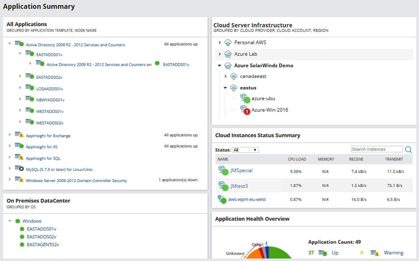Click inside the Search Instances field
Image resolution: width=419 pixels, height=261 pixels.
(x=377, y=149)
